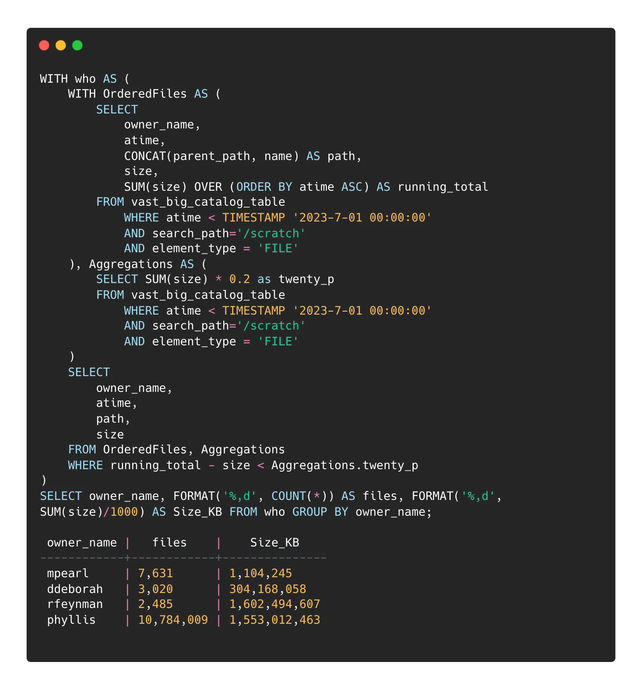
Task: Click the 'twenty_p' alias in Aggregations select
Action: point(306,280)
